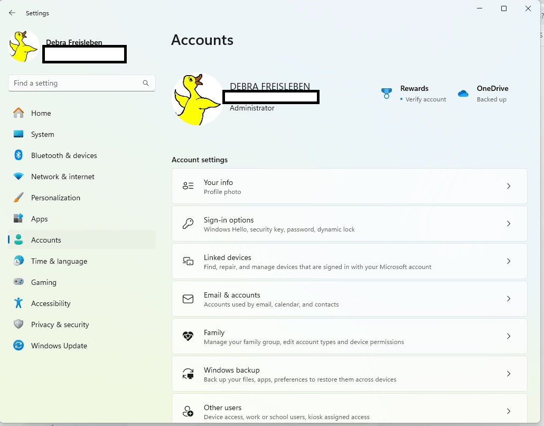Image resolution: width=544 pixels, height=426 pixels.
Task: Click the large duck profile picture
Action: pos(198,99)
